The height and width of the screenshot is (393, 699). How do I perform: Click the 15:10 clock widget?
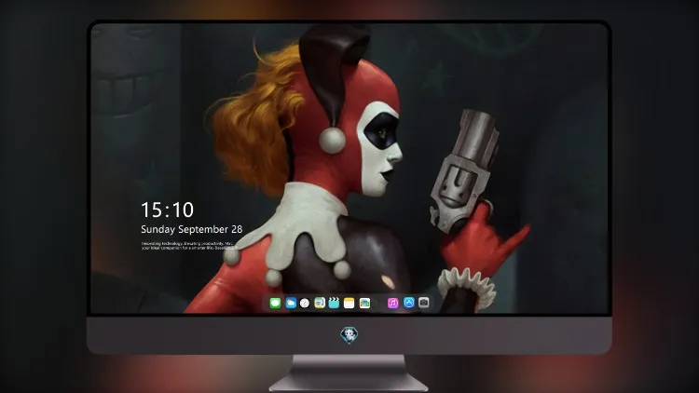pos(167,210)
